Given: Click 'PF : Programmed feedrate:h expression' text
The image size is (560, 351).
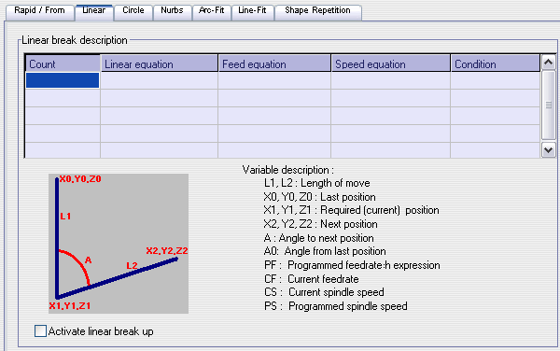Looking at the screenshot, I should coord(352,265).
